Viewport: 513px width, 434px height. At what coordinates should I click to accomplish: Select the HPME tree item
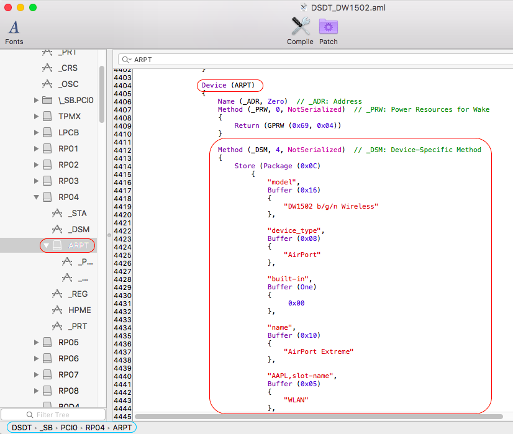pyautogui.click(x=79, y=310)
